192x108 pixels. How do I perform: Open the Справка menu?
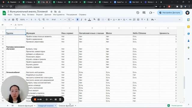82,15
